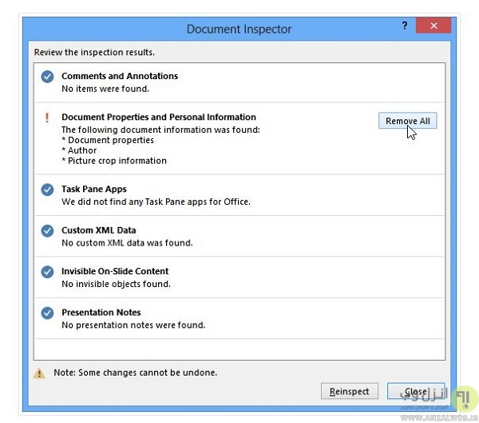This screenshot has width=479, height=423.
Task: Select the Document Properties and Personal Information heading
Action: coord(159,117)
